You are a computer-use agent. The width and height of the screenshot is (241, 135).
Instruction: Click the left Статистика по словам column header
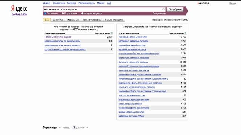coord(55,33)
